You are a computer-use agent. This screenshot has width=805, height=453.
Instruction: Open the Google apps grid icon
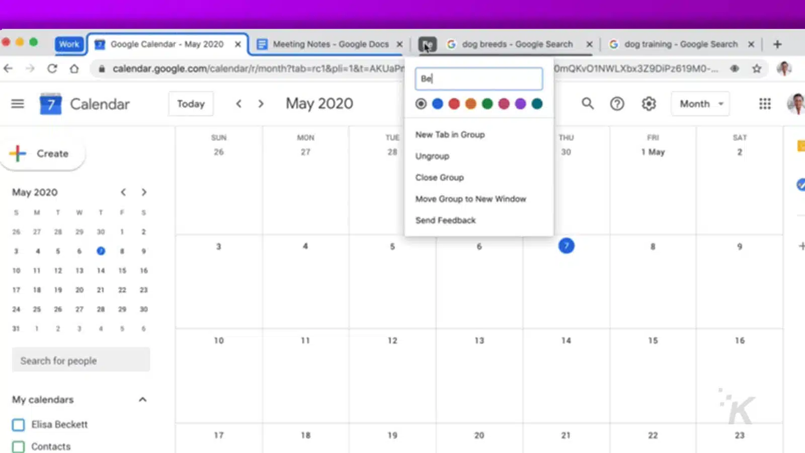coord(764,104)
